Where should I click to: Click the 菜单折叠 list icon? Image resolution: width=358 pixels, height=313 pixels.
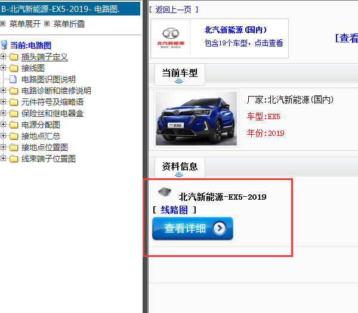coord(47,23)
